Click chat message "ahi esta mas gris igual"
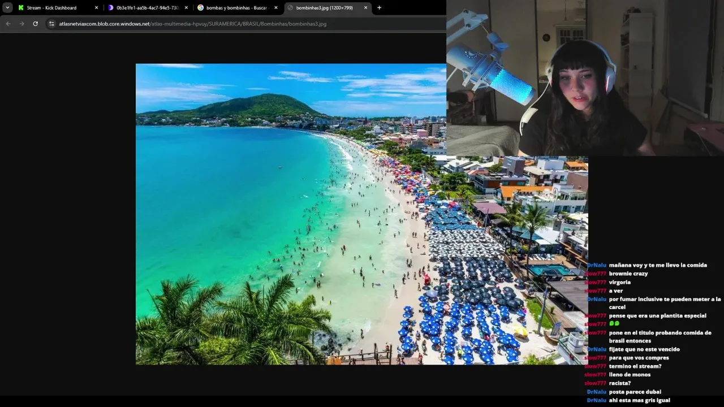 (x=639, y=400)
